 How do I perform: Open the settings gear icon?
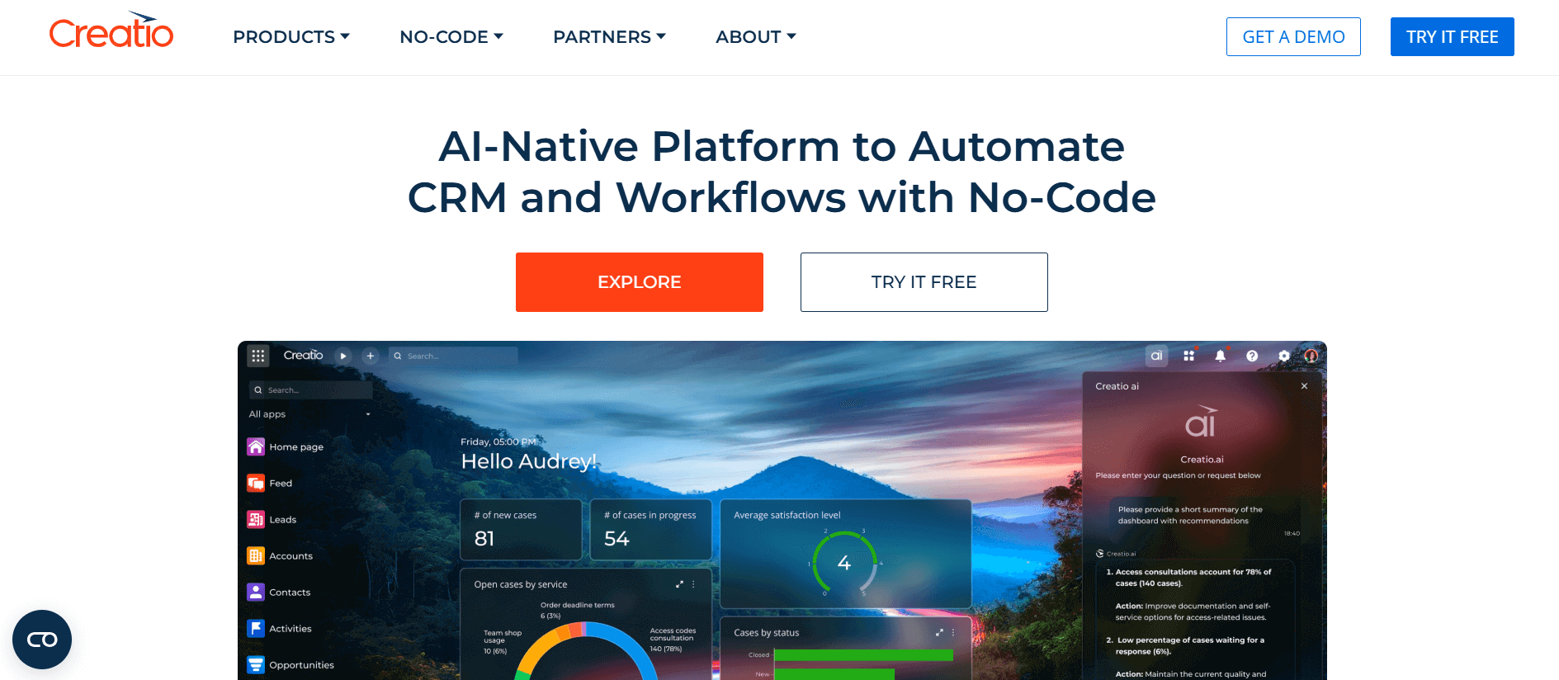click(x=1284, y=356)
